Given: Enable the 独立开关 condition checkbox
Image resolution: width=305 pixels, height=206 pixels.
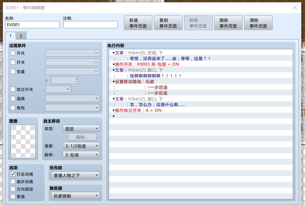Looking at the screenshot, I should (x=13, y=89).
